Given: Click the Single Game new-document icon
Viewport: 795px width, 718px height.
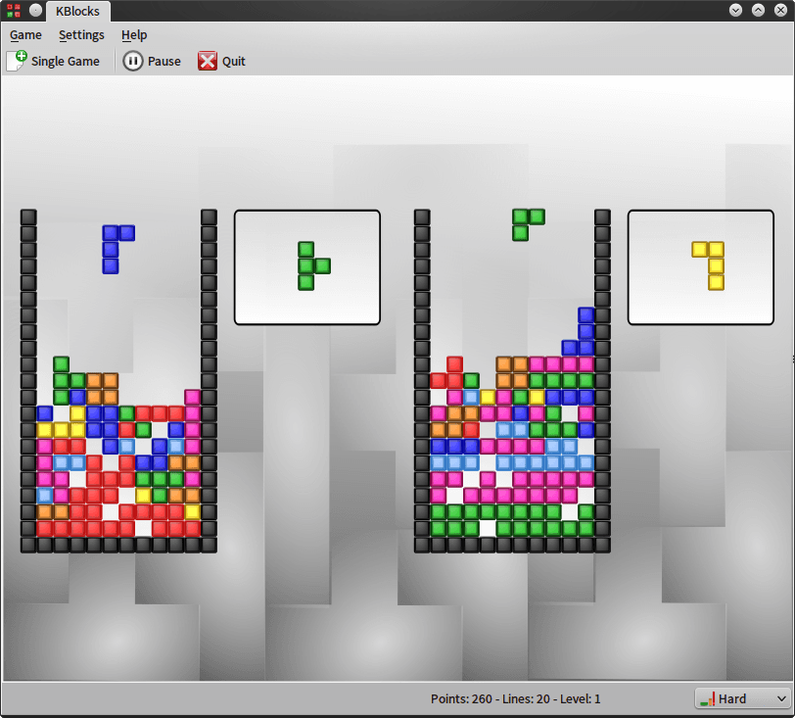Looking at the screenshot, I should click(17, 61).
